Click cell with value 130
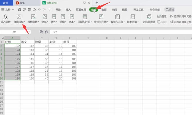The width and height of the screenshot is (192, 115). tap(12, 78)
